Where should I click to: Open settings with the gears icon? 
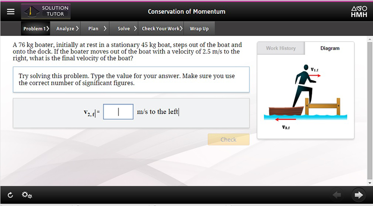[27, 195]
